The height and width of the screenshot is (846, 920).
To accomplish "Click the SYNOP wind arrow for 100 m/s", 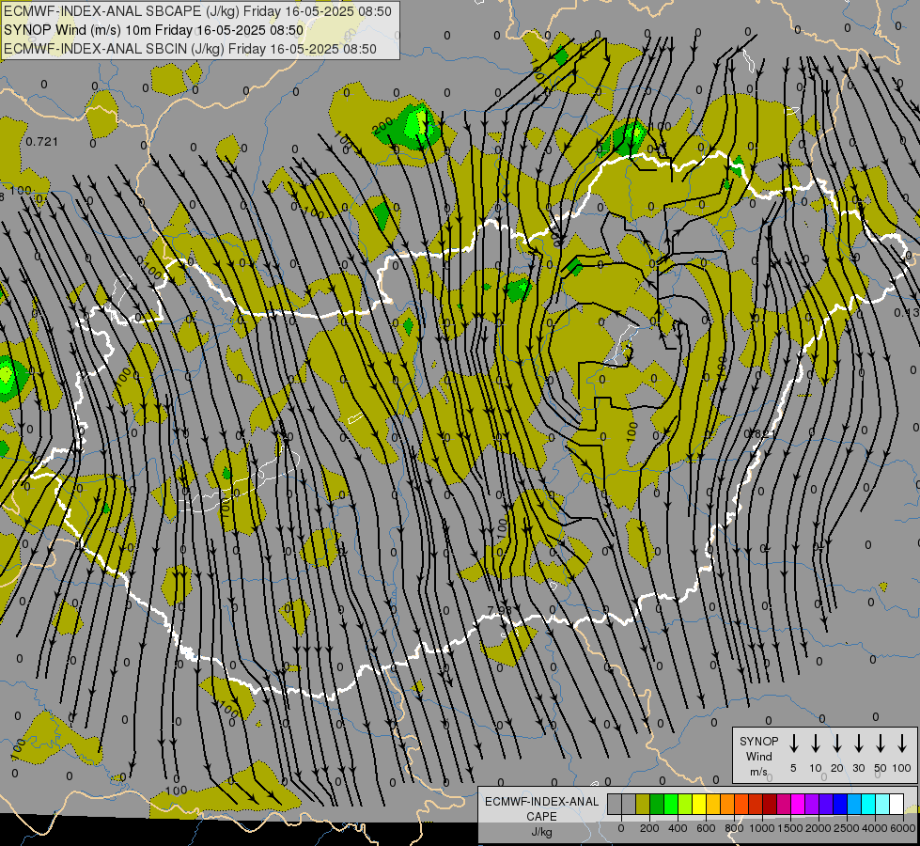I will (x=902, y=744).
